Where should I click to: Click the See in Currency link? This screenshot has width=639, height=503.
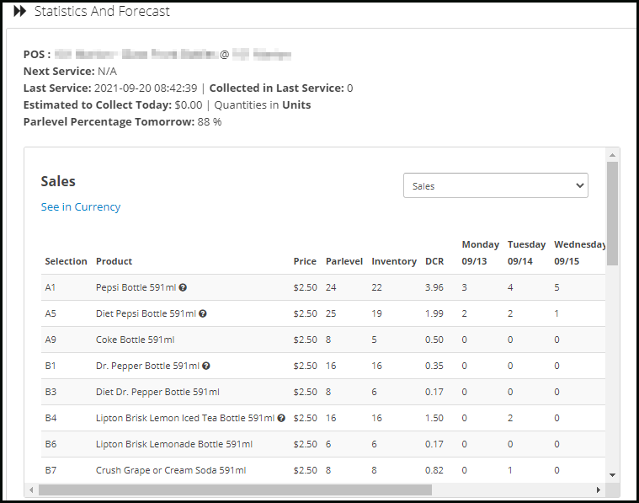click(81, 207)
